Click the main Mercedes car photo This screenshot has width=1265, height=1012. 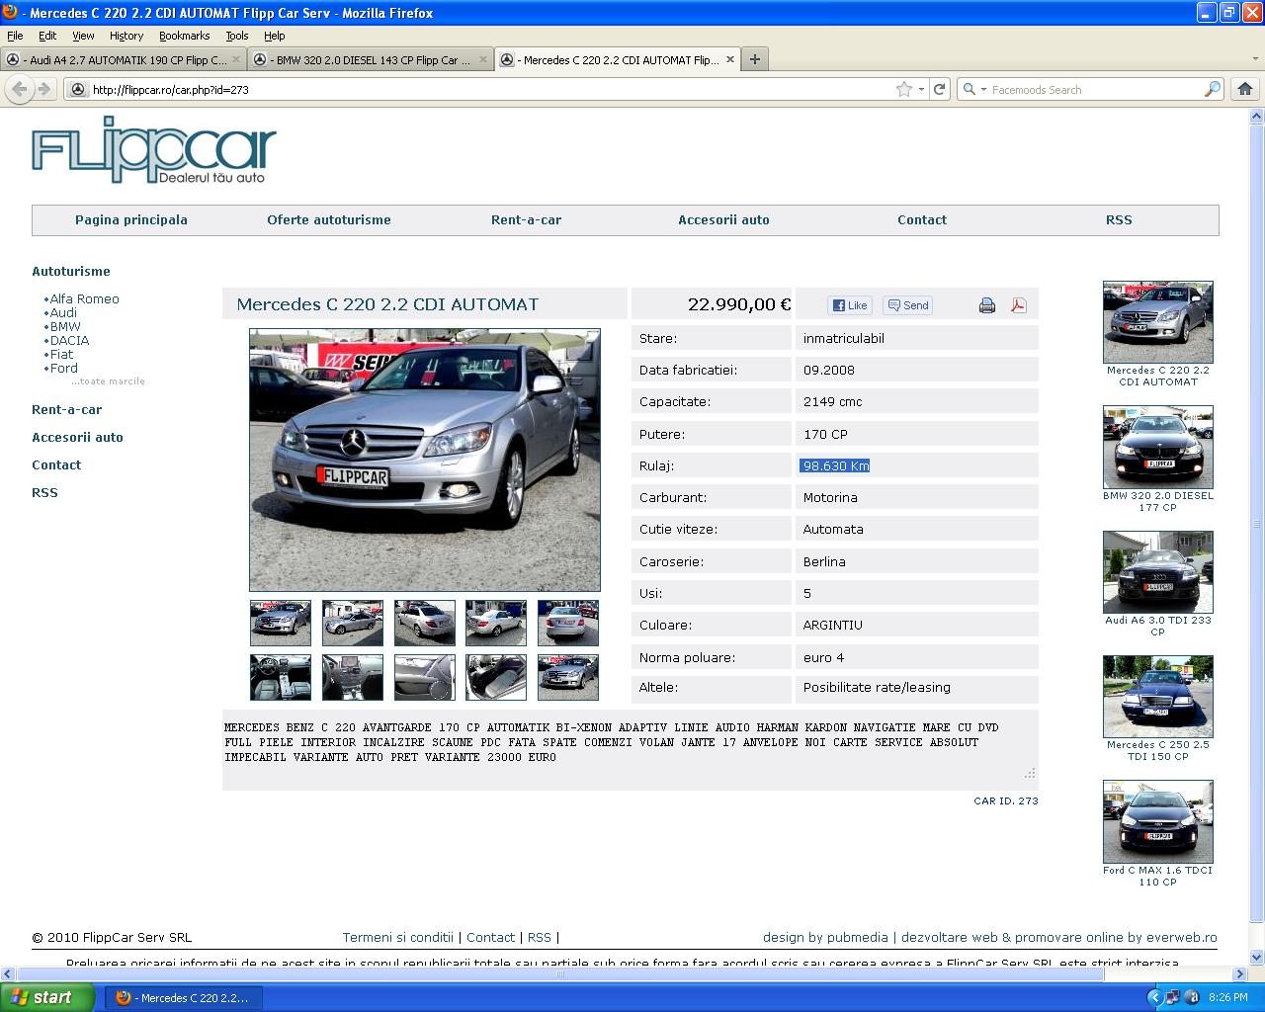click(x=425, y=460)
